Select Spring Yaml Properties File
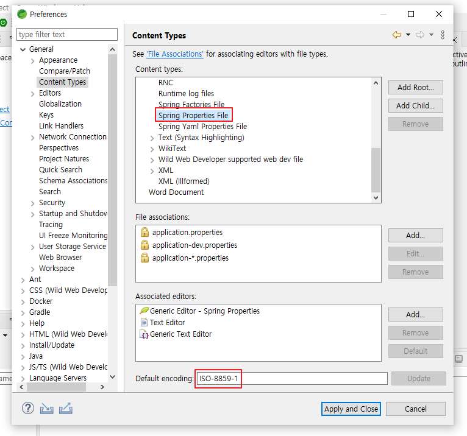Screen dimensions: 467x436 [202, 127]
